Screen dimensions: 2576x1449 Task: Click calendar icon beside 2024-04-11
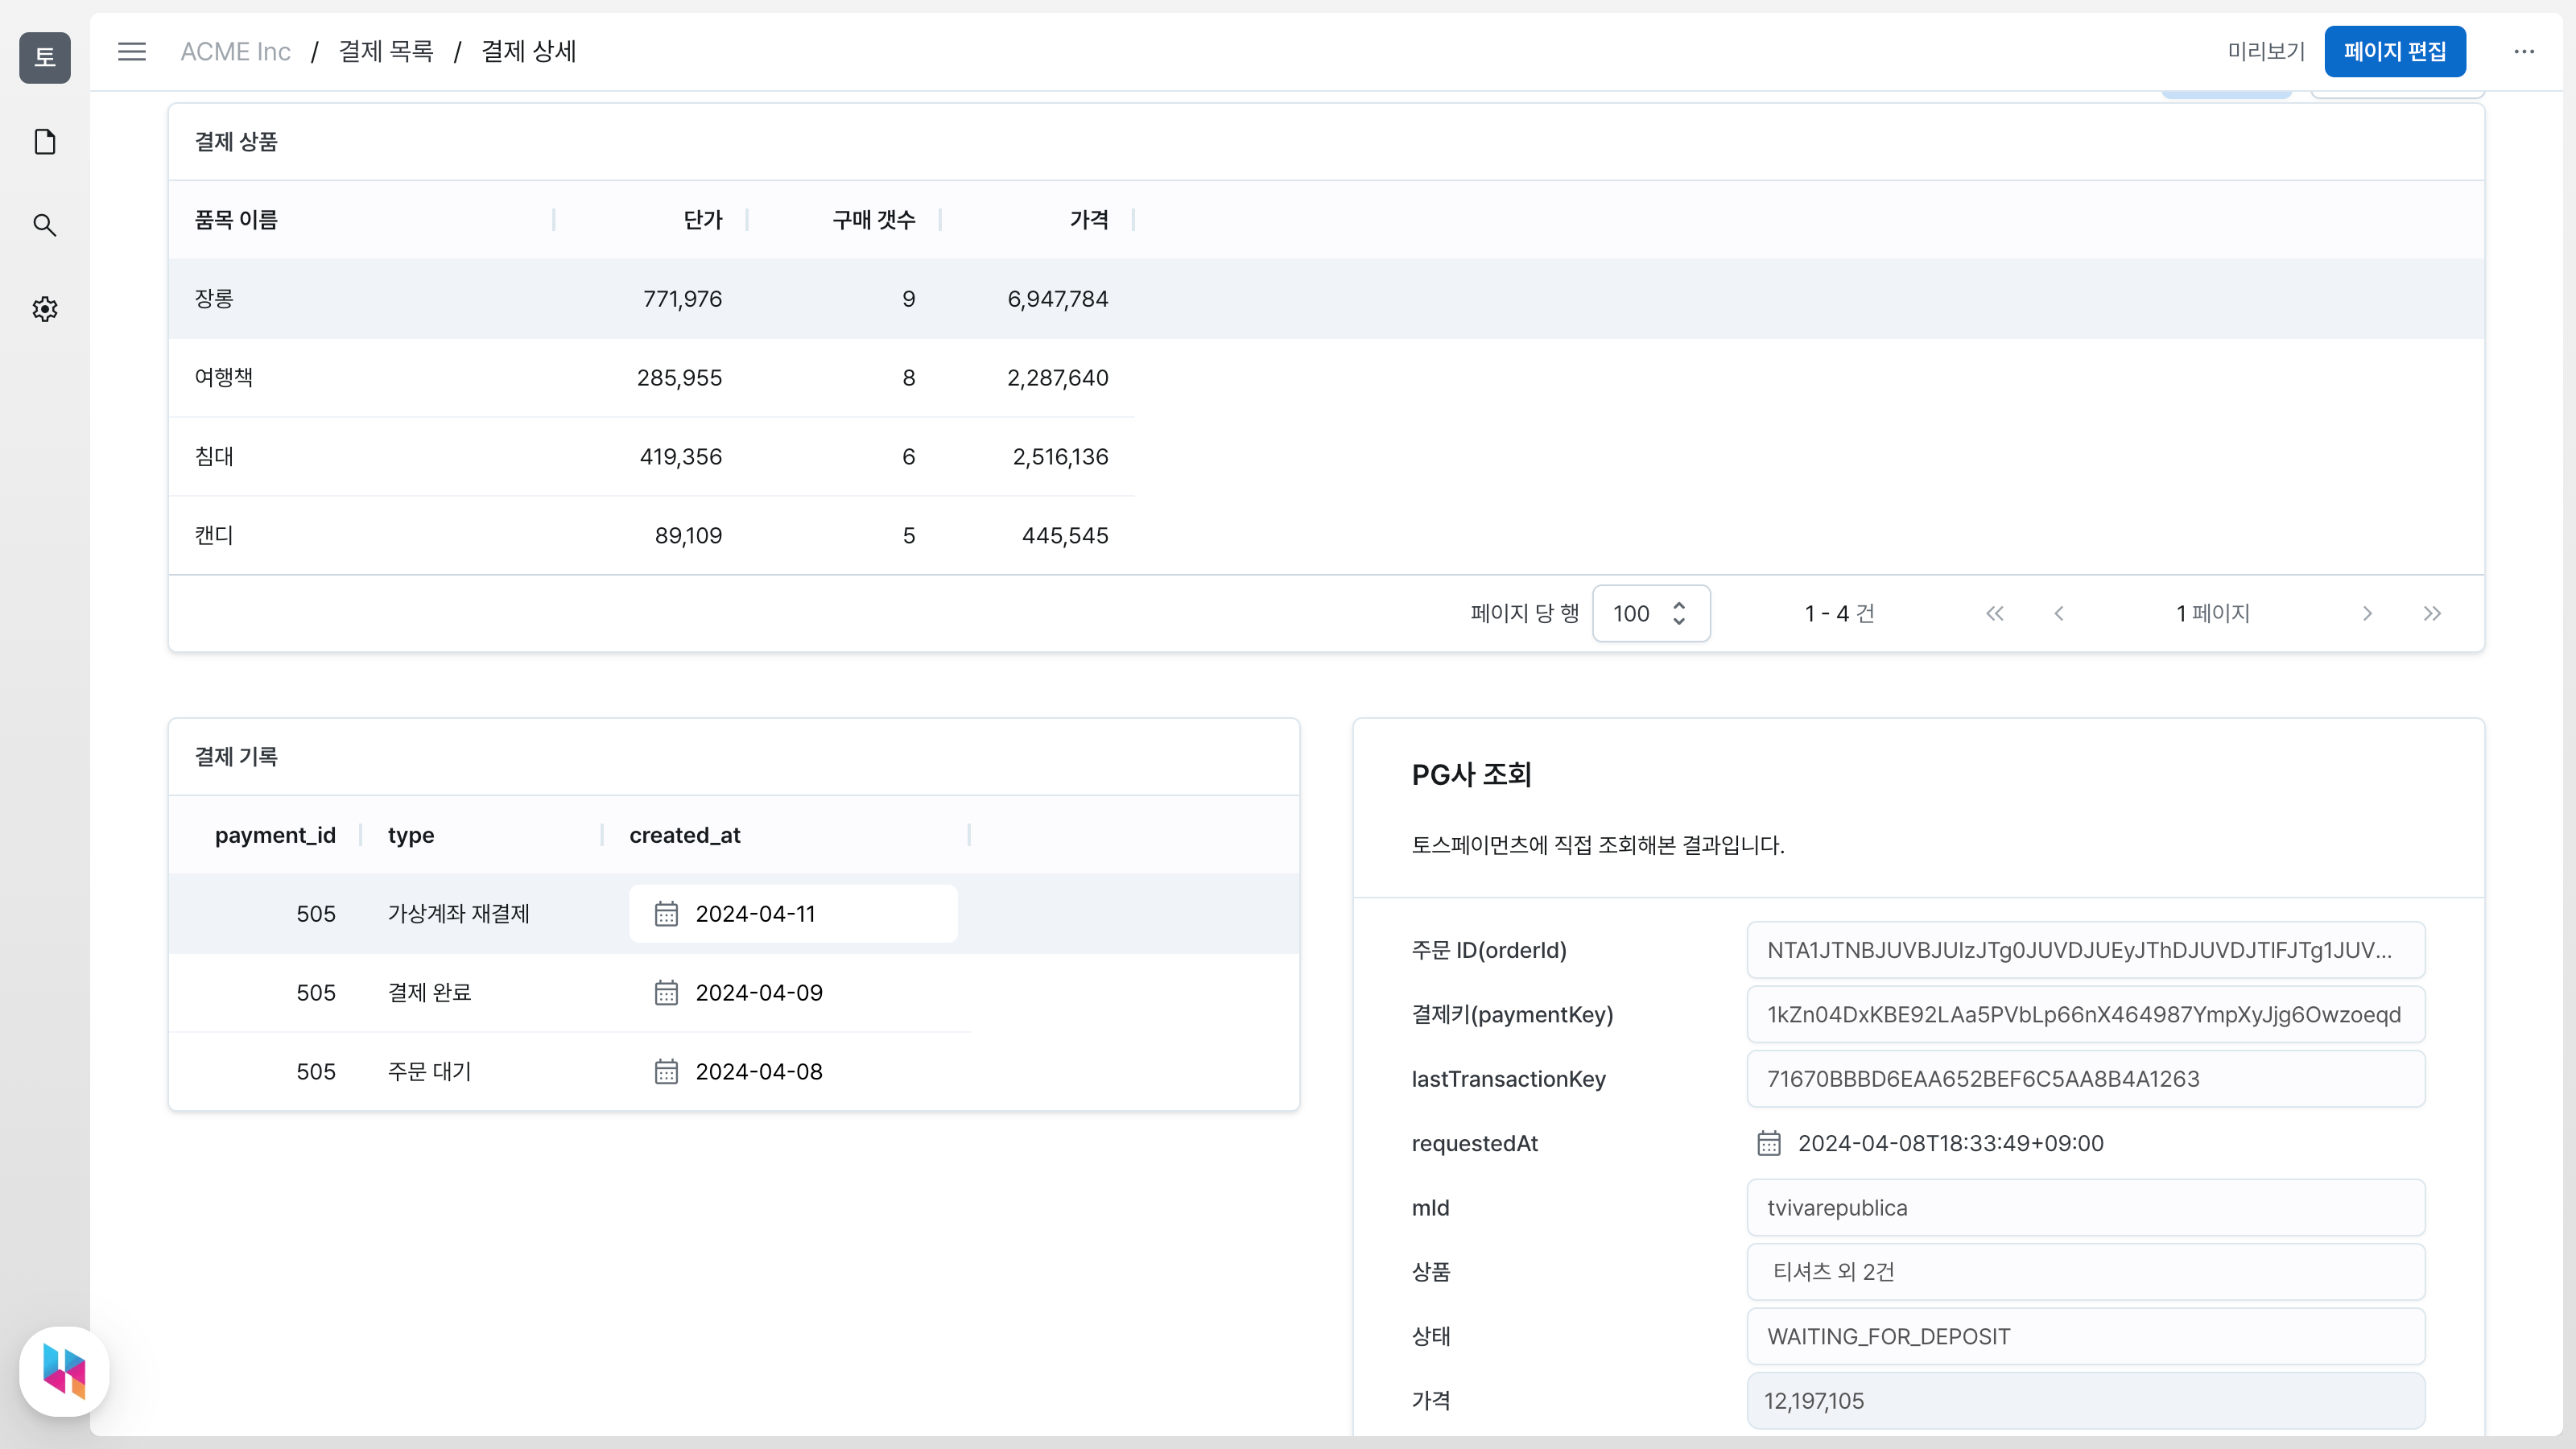pos(666,913)
